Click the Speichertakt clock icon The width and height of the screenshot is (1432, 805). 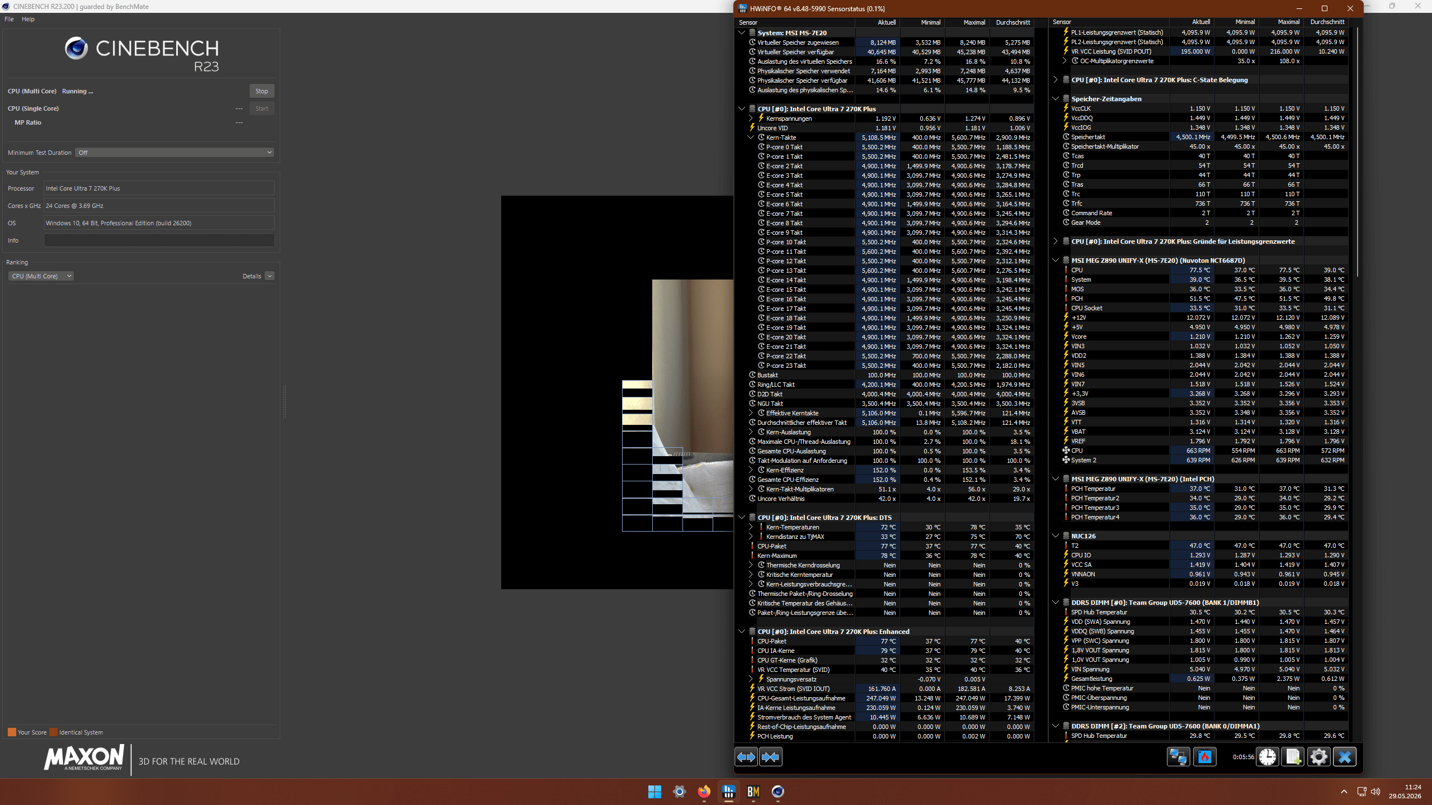[x=1066, y=137]
